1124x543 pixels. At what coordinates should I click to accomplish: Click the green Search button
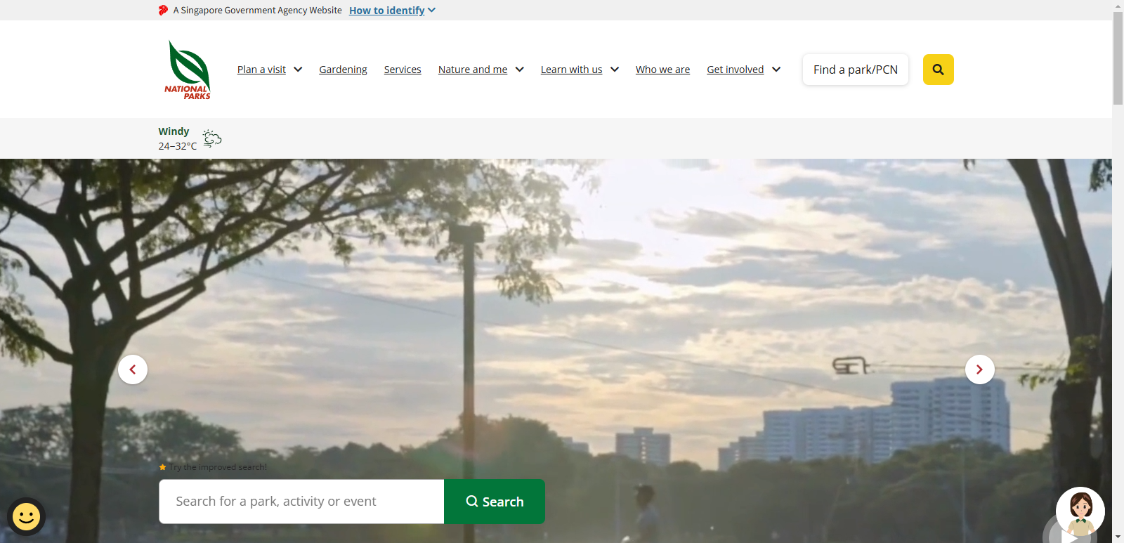495,502
